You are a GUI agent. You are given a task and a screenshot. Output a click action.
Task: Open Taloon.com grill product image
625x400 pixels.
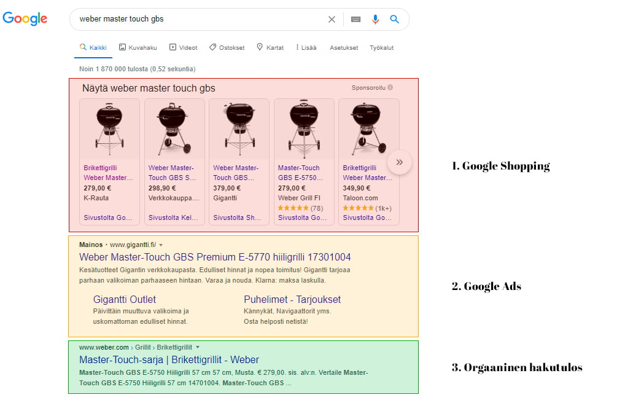click(369, 129)
